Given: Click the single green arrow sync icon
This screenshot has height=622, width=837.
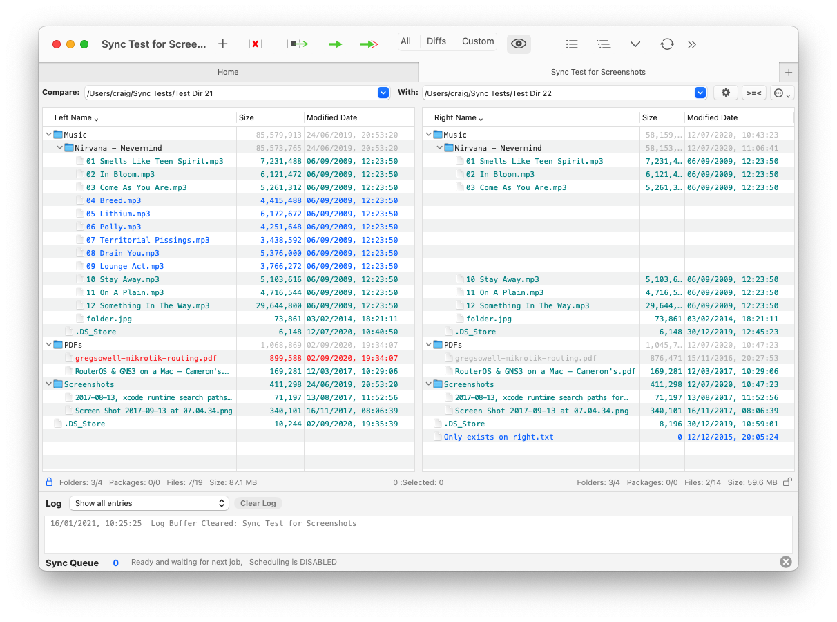Looking at the screenshot, I should click(336, 44).
